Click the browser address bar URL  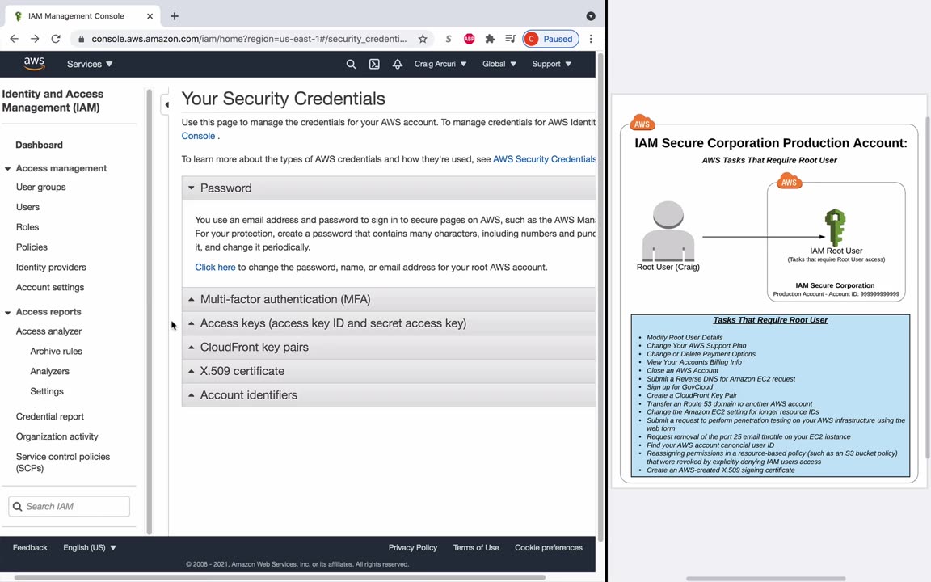[x=249, y=39]
